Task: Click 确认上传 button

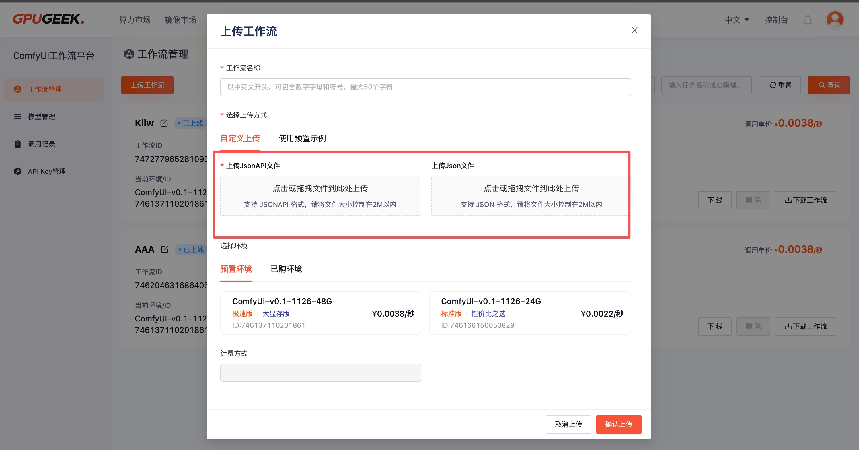Action: 618,424
